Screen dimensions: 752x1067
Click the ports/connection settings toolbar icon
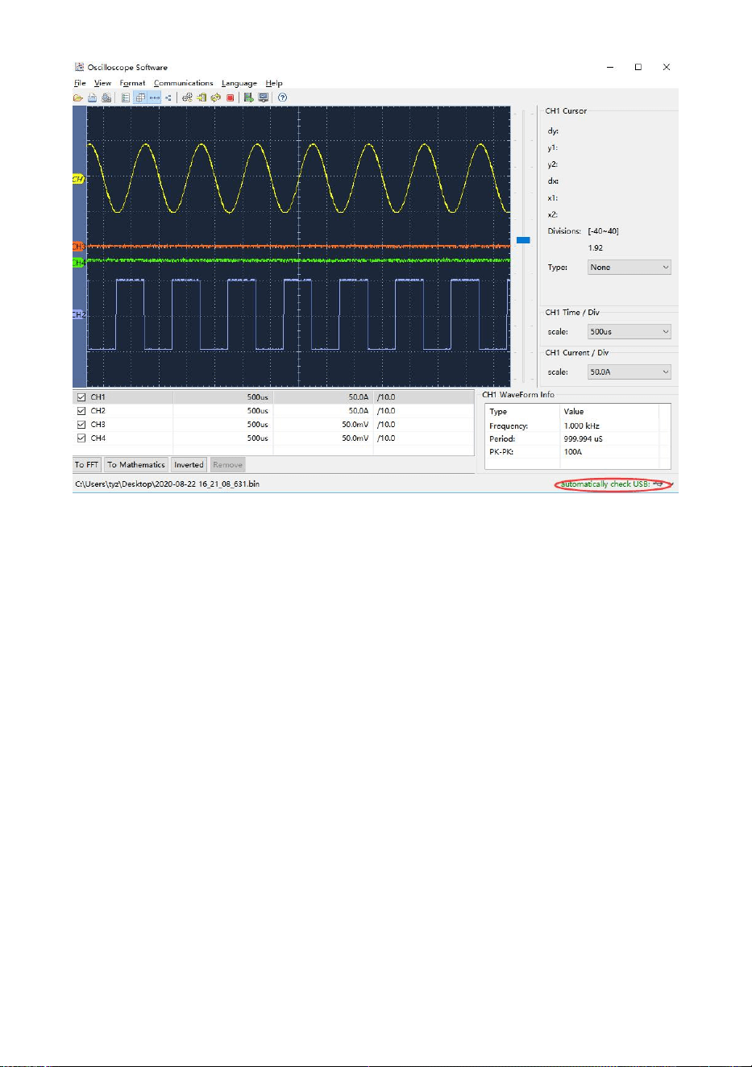tap(187, 98)
